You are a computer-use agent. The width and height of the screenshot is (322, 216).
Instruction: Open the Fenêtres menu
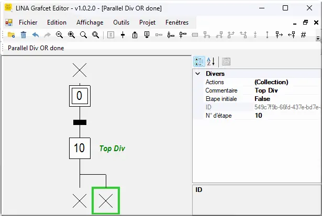tap(177, 22)
